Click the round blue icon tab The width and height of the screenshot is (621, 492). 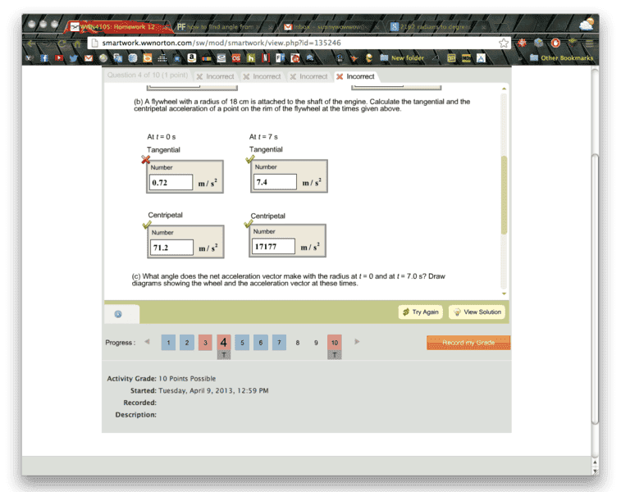[118, 313]
